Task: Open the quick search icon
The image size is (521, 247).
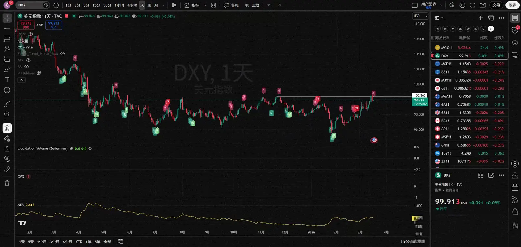Action: tap(452, 5)
